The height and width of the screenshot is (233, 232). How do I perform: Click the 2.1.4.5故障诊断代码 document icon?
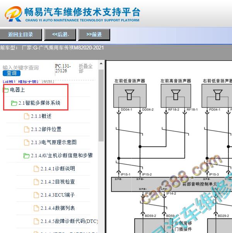(36, 221)
